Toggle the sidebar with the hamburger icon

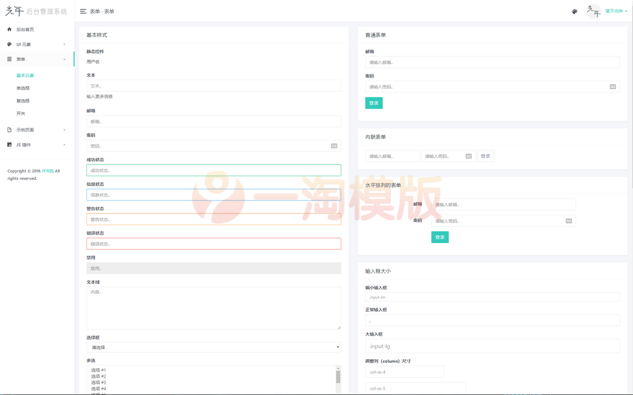(x=83, y=11)
